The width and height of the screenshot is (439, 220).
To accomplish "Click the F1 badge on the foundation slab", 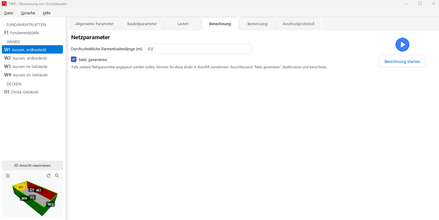I will click(x=32, y=198).
